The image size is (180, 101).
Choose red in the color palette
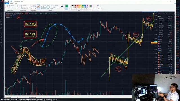point(77,5)
